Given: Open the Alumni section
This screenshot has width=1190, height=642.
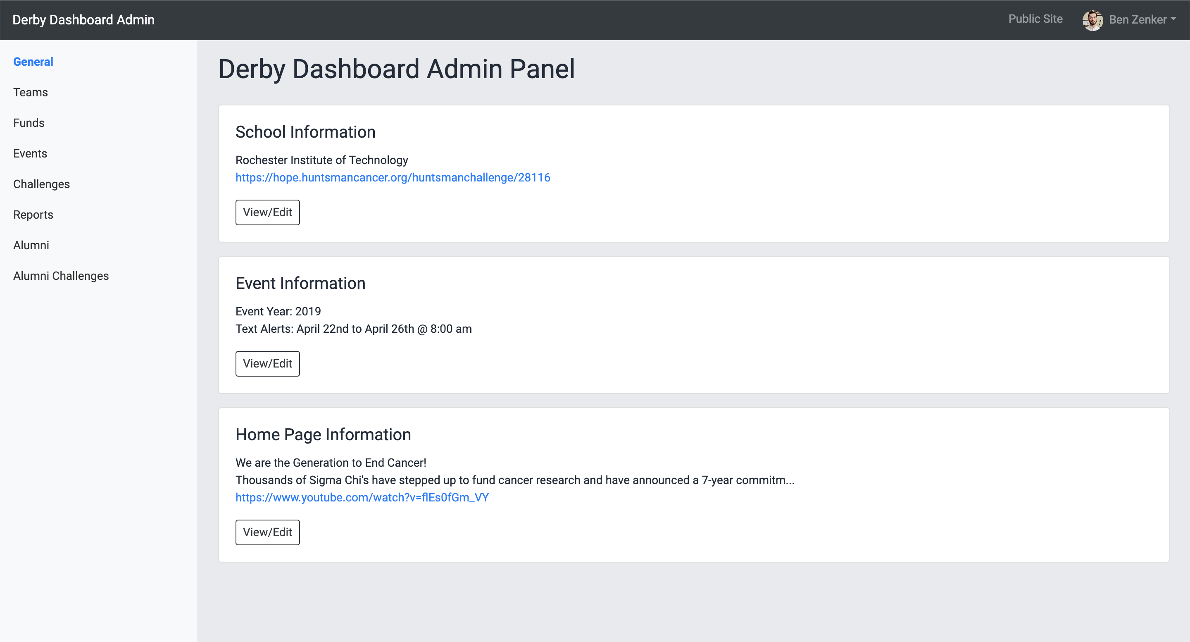Looking at the screenshot, I should pyautogui.click(x=31, y=245).
